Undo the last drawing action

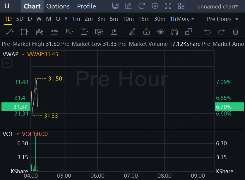[208, 32]
